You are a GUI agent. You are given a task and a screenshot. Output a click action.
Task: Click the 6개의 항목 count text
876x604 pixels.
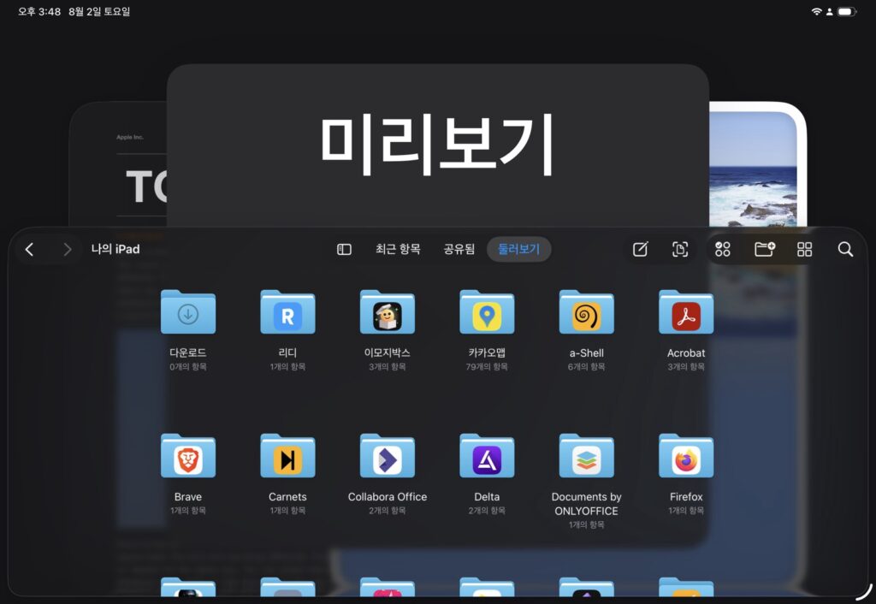pyautogui.click(x=587, y=367)
